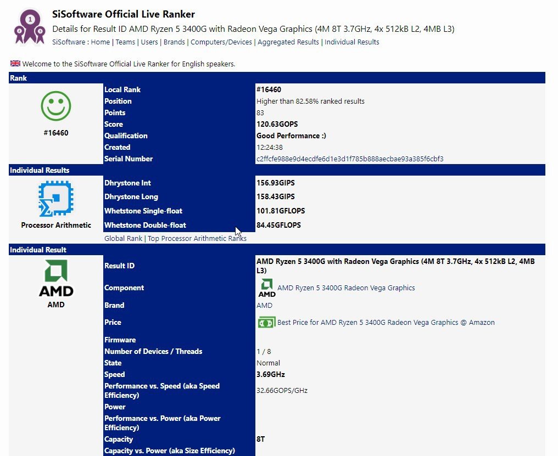Click the Capacity value 8T
The height and width of the screenshot is (456, 558).
point(260,439)
